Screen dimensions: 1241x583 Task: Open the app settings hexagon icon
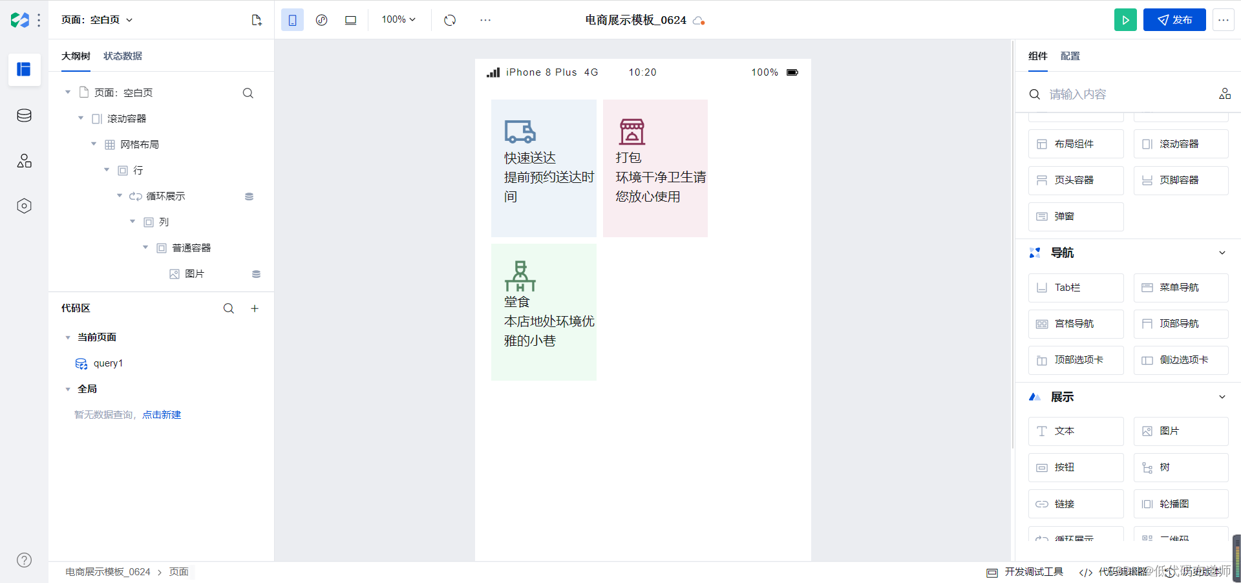(x=24, y=206)
